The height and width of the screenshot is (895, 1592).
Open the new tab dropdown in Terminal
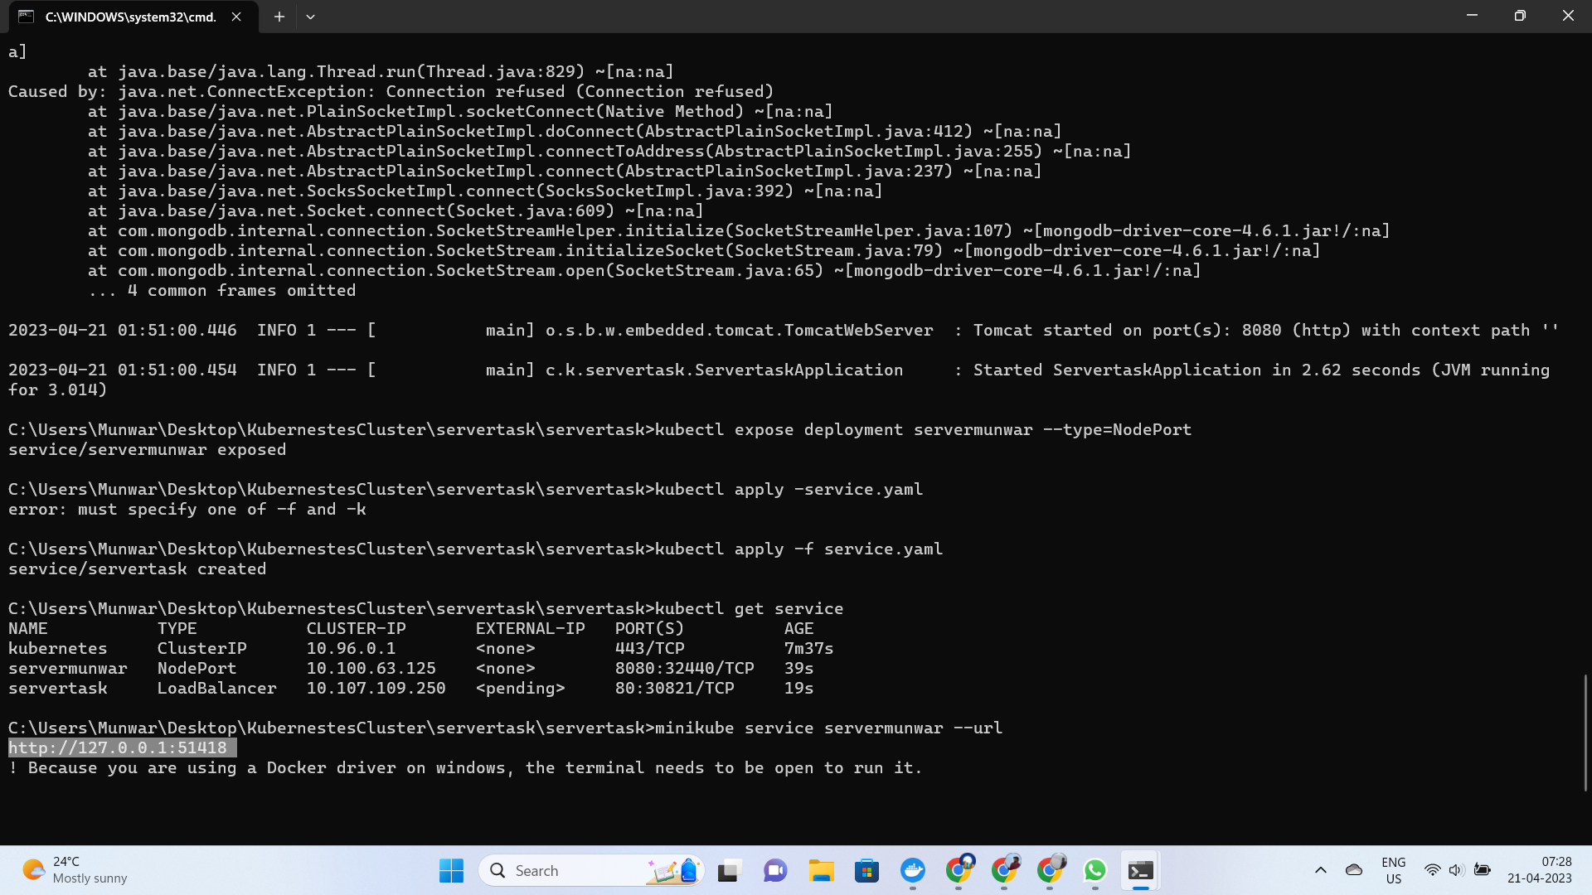[x=310, y=17]
